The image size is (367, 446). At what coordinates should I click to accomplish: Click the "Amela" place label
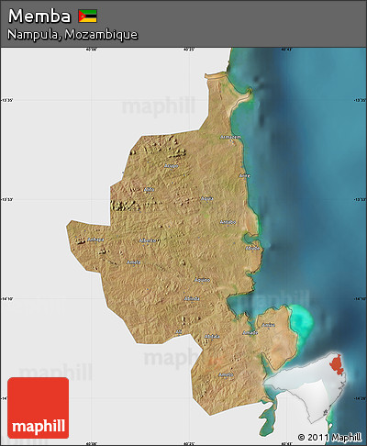[x=134, y=262]
